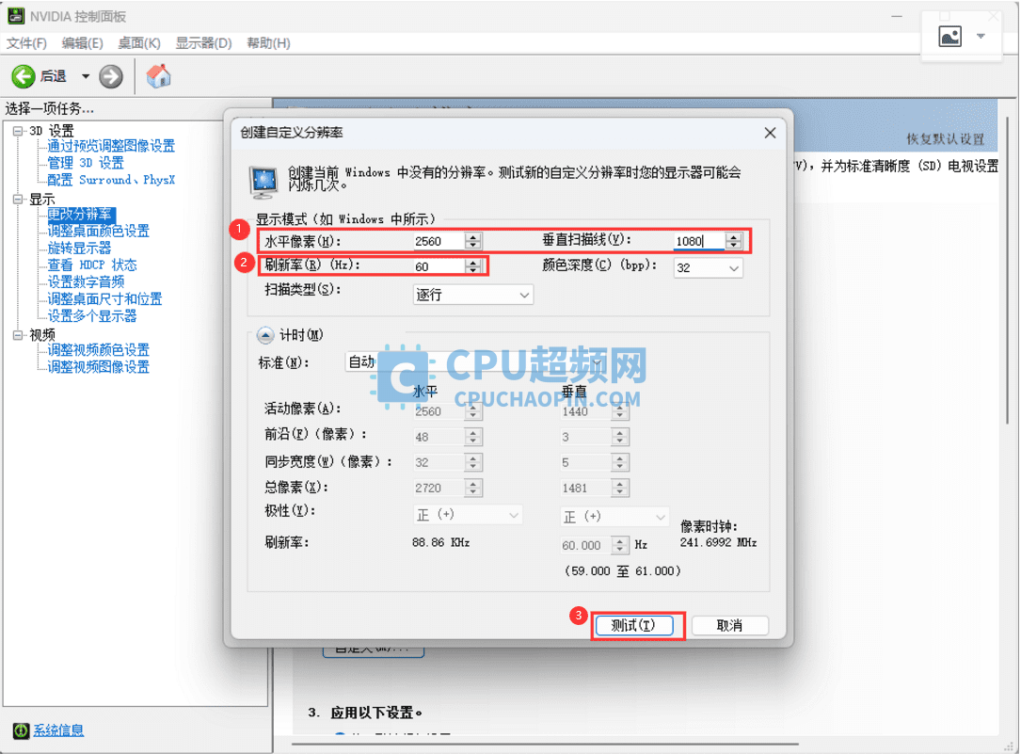Select 调整视频图像设置 tree item
Viewport: 1021px width, 754px height.
98,367
